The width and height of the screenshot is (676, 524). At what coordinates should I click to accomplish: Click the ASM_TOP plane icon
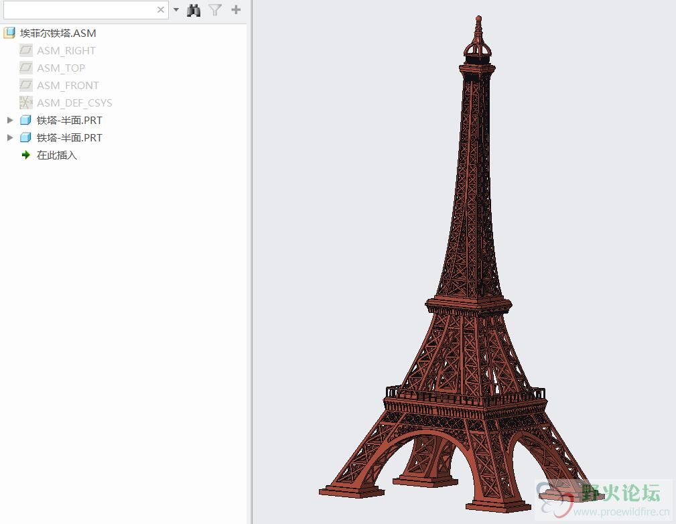click(26, 68)
